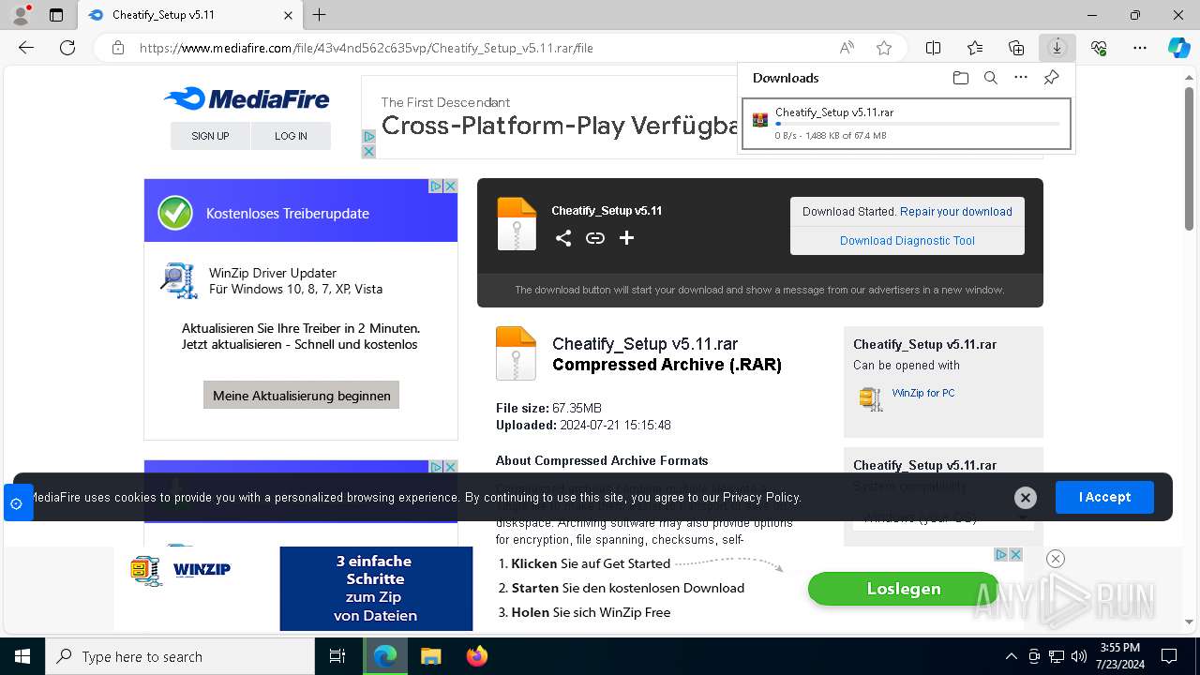Open the Favorites list
Screen dimensions: 1200x675
point(975,48)
